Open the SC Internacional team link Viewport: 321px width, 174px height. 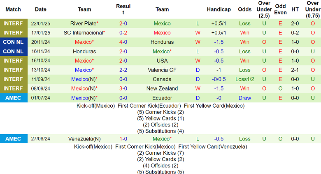[x=84, y=33]
